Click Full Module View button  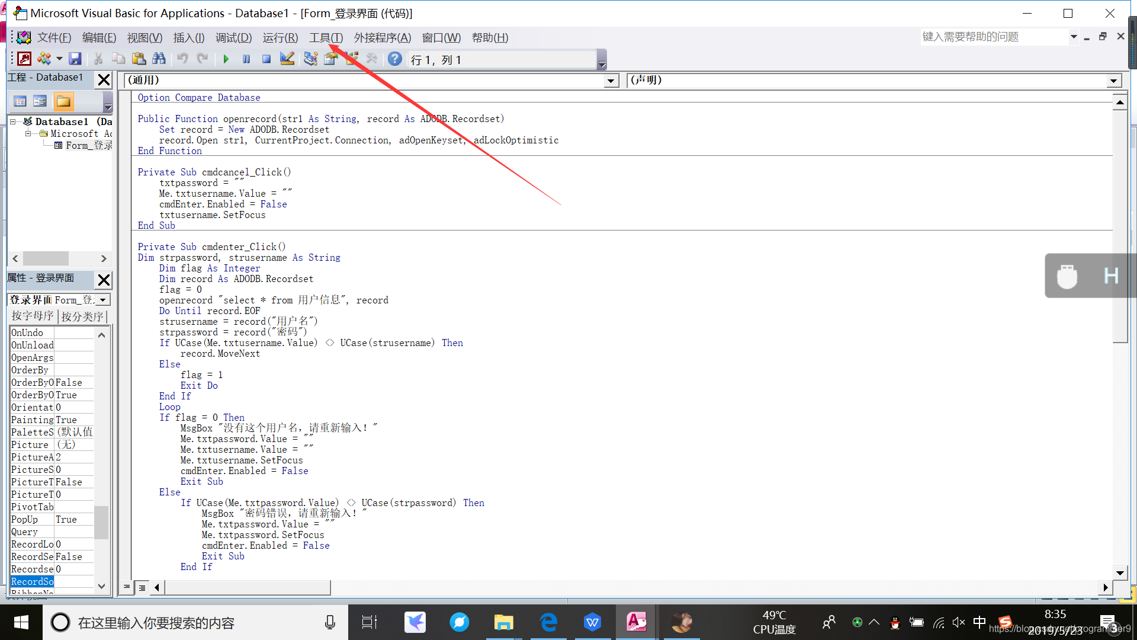click(142, 587)
